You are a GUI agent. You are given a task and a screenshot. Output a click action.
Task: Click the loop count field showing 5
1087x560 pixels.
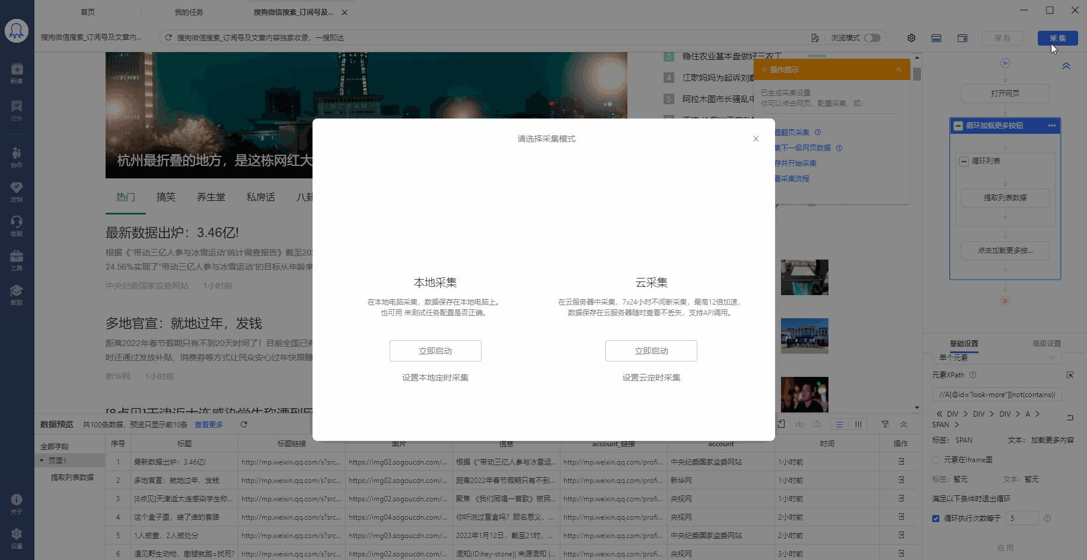(1022, 519)
